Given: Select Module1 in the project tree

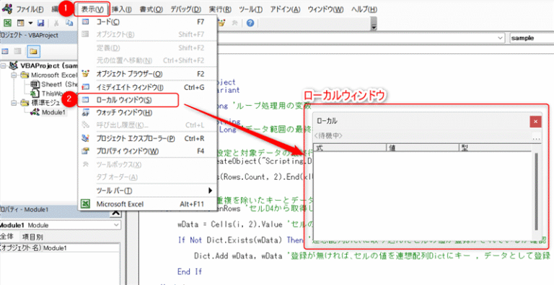Looking at the screenshot, I should click(x=53, y=112).
